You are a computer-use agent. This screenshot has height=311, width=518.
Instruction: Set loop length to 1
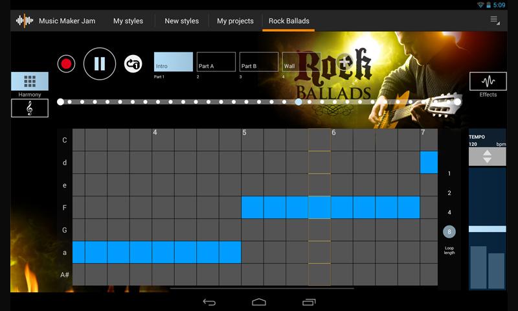pyautogui.click(x=449, y=174)
